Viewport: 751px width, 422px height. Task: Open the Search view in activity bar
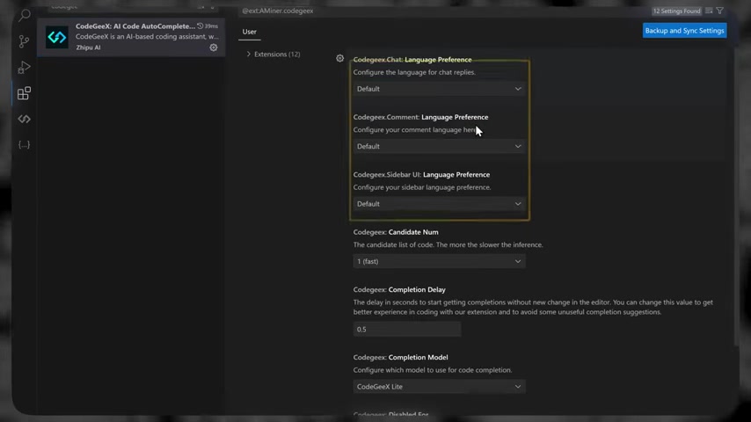(24, 15)
